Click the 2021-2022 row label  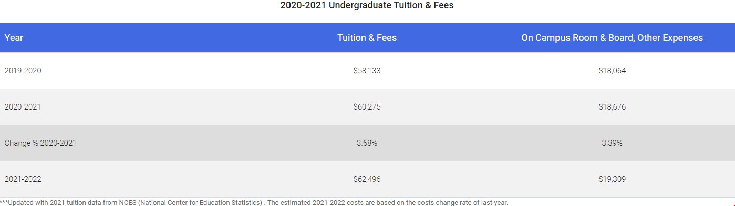23,179
